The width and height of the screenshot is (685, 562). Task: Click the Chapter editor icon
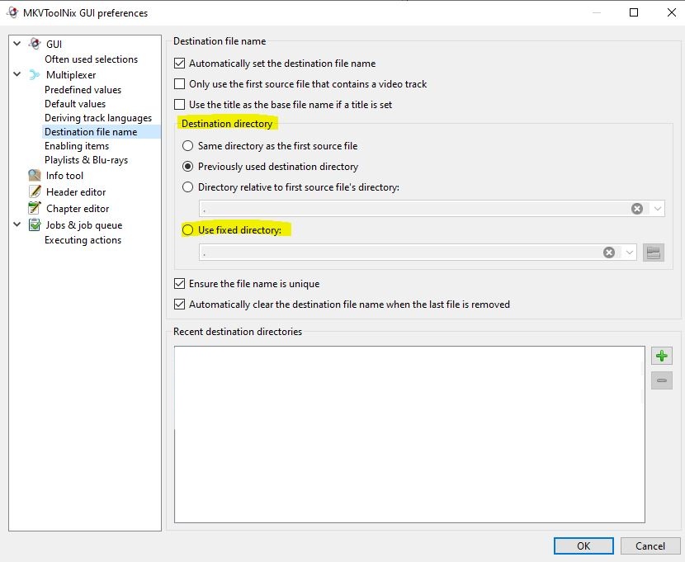tap(35, 208)
